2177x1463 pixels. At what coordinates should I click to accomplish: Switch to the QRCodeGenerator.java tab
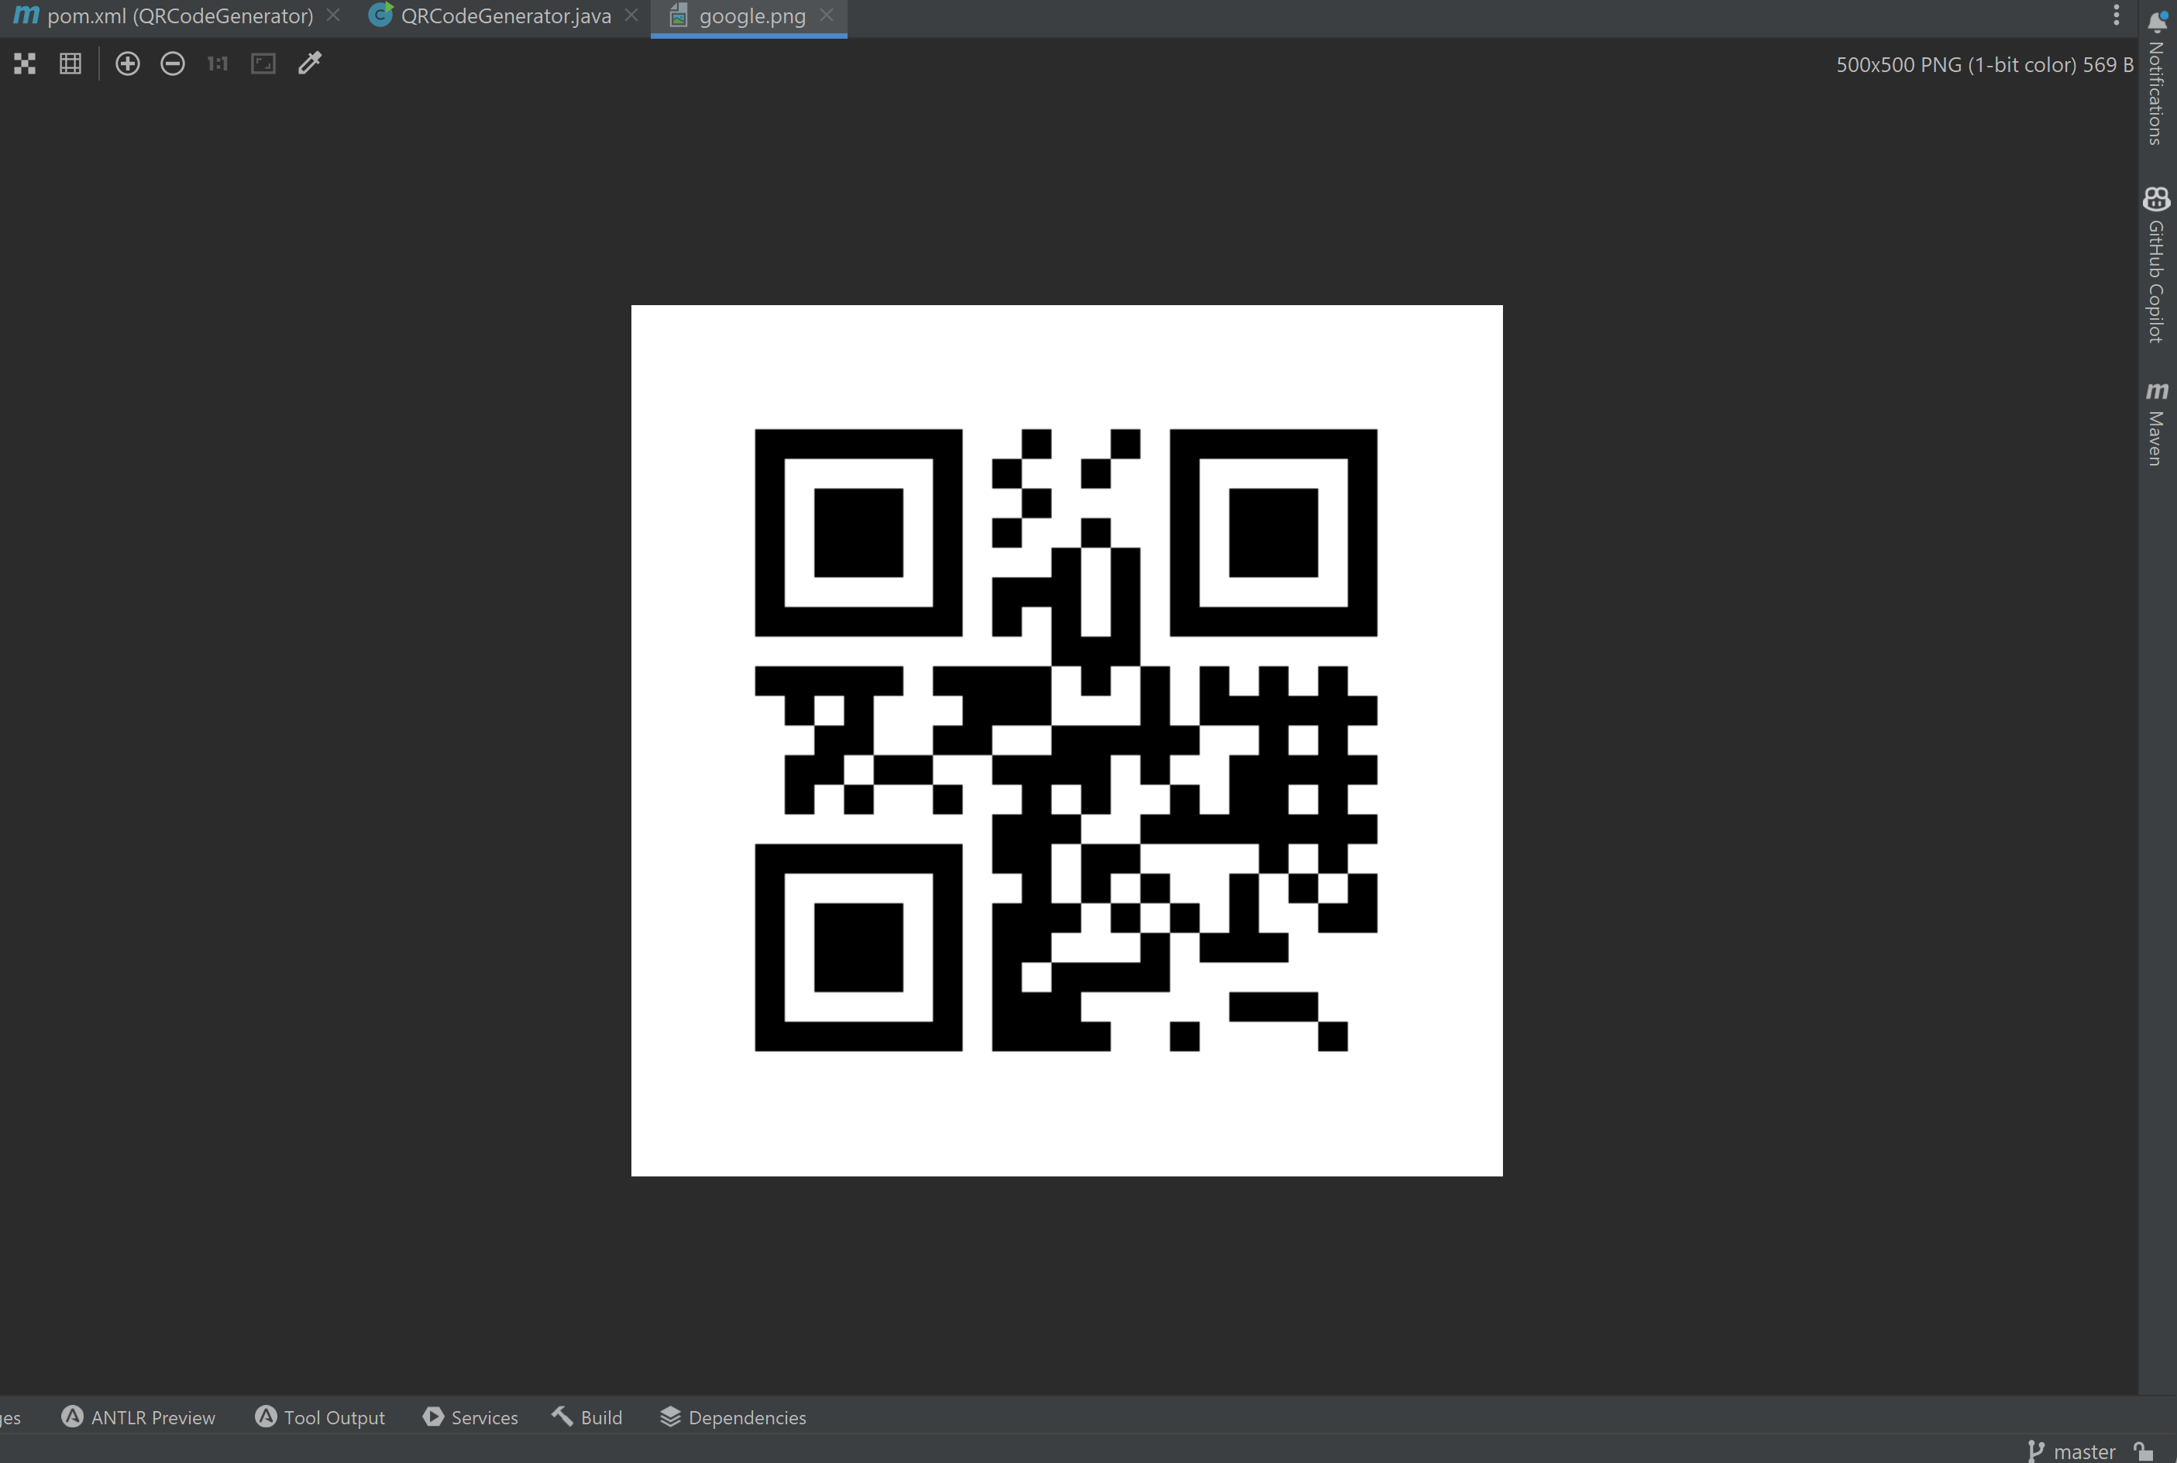coord(506,15)
